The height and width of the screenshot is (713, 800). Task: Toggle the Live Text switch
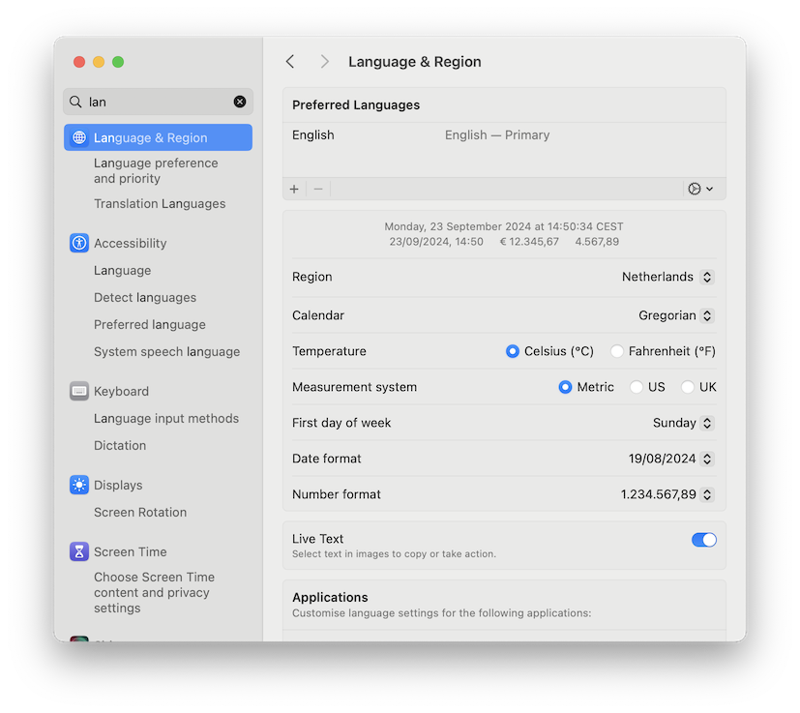[x=704, y=540]
